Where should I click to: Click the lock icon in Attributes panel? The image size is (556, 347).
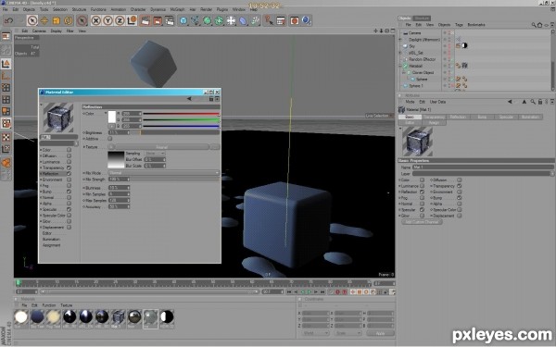540,102
